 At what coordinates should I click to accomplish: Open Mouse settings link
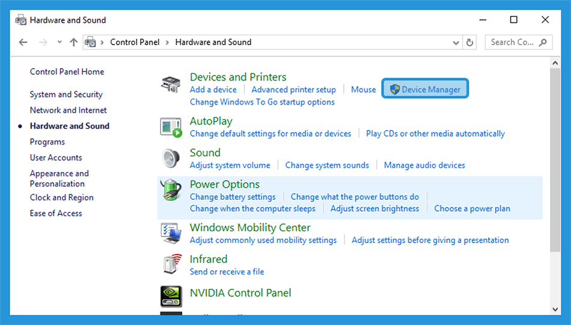[x=363, y=90]
